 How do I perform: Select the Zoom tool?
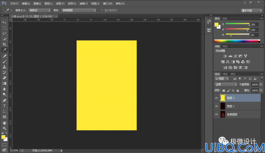[x=5, y=128]
